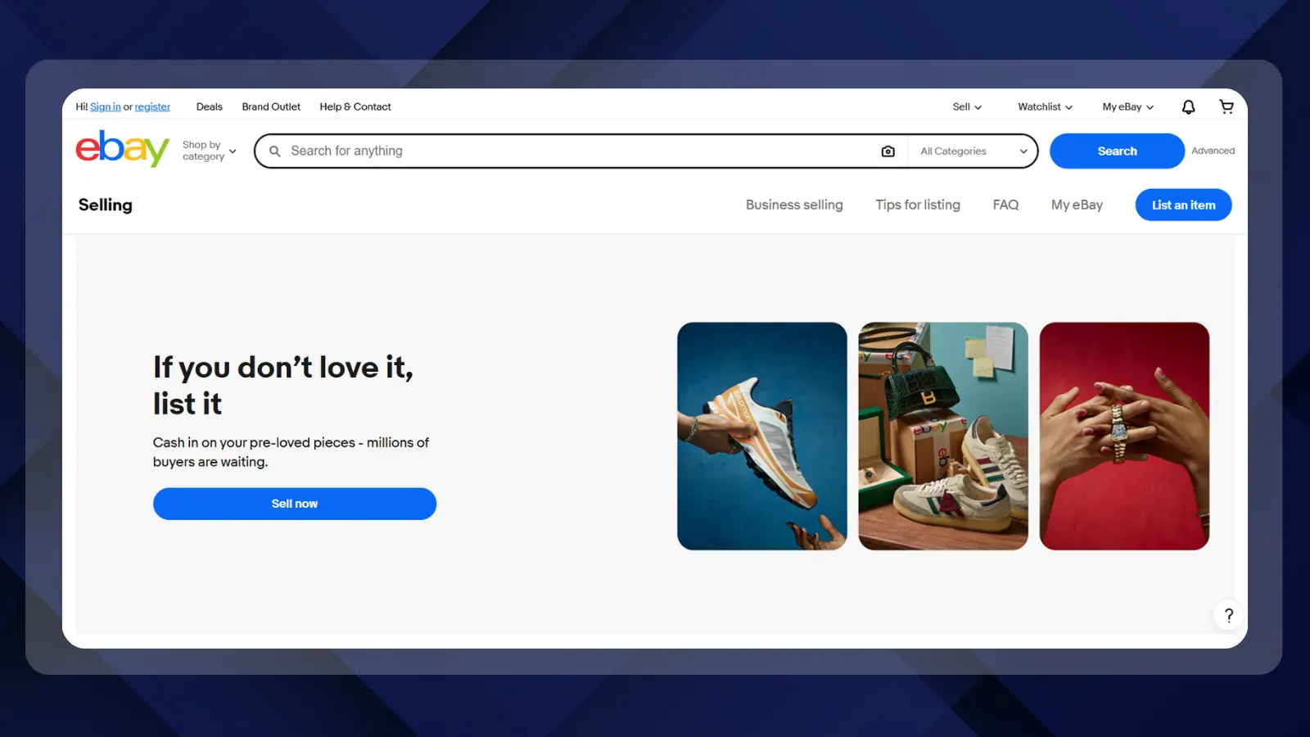Open My eBay in Selling navigation
Image resolution: width=1310 pixels, height=737 pixels.
(x=1077, y=205)
